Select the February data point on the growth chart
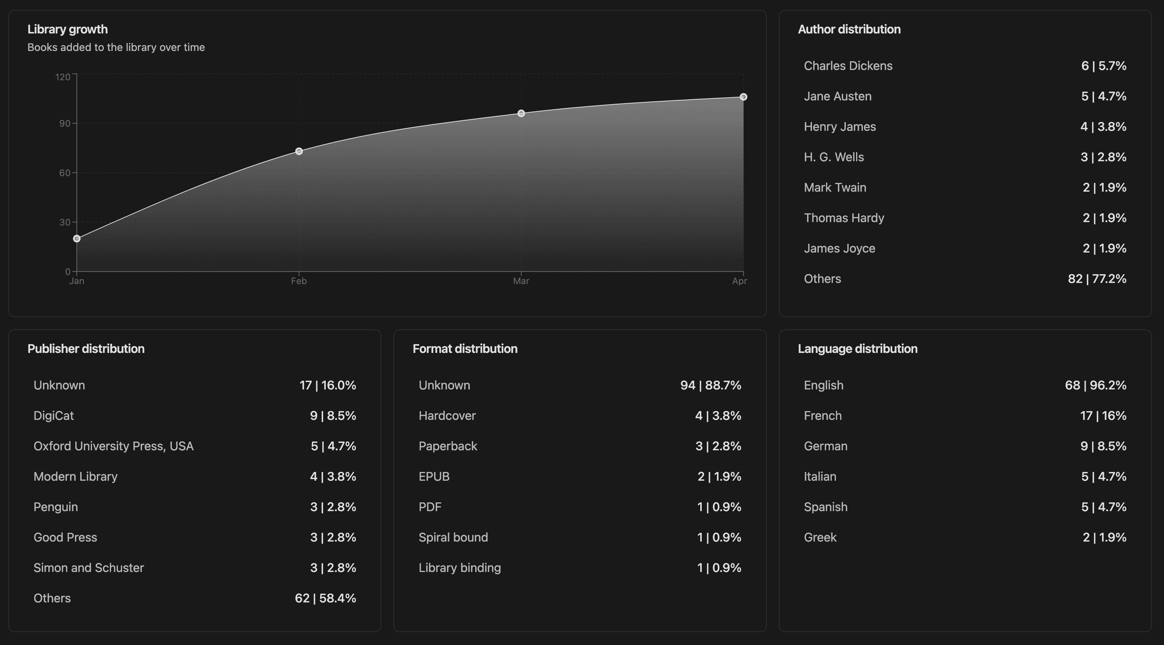The image size is (1164, 645). (x=299, y=151)
